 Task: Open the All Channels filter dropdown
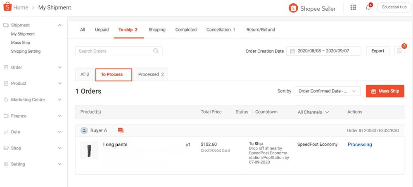(313, 112)
